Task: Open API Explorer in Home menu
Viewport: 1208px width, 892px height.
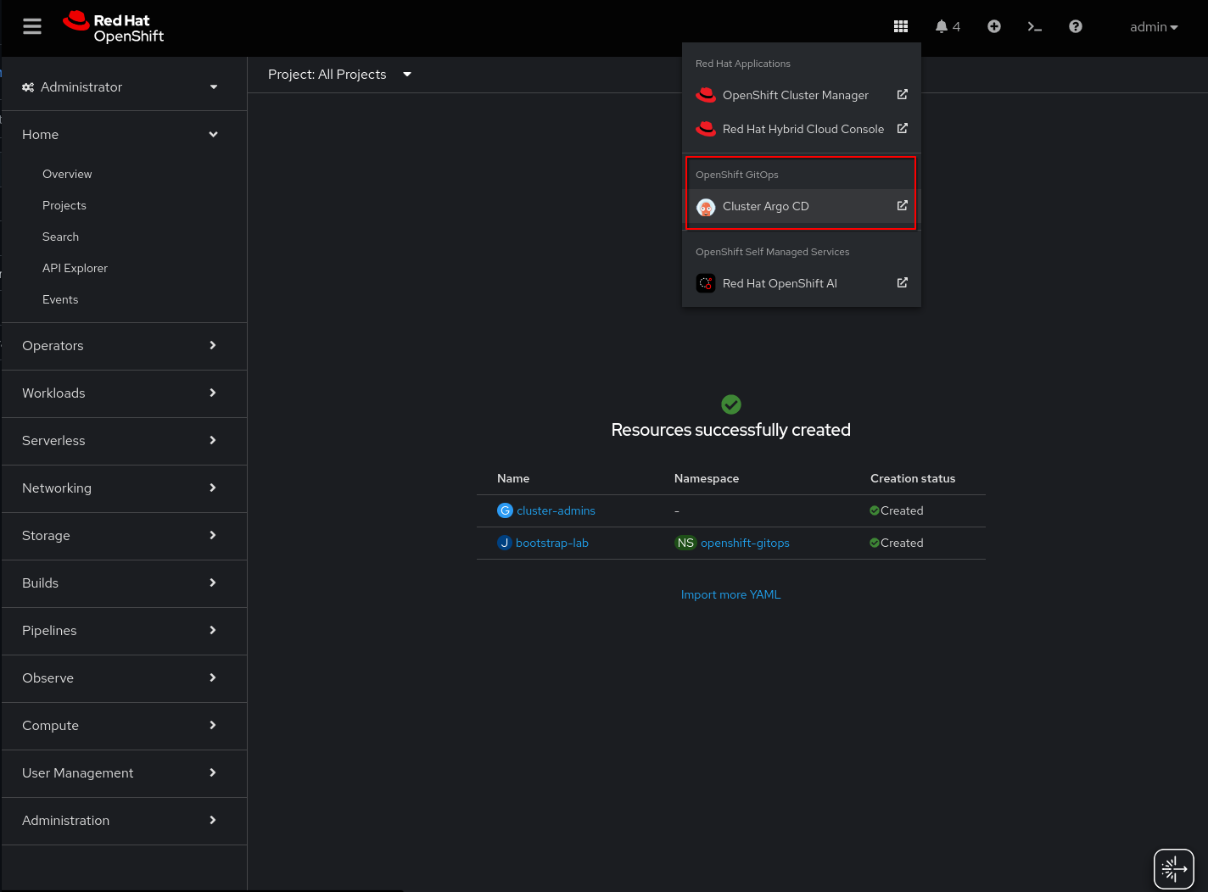Action: (75, 268)
